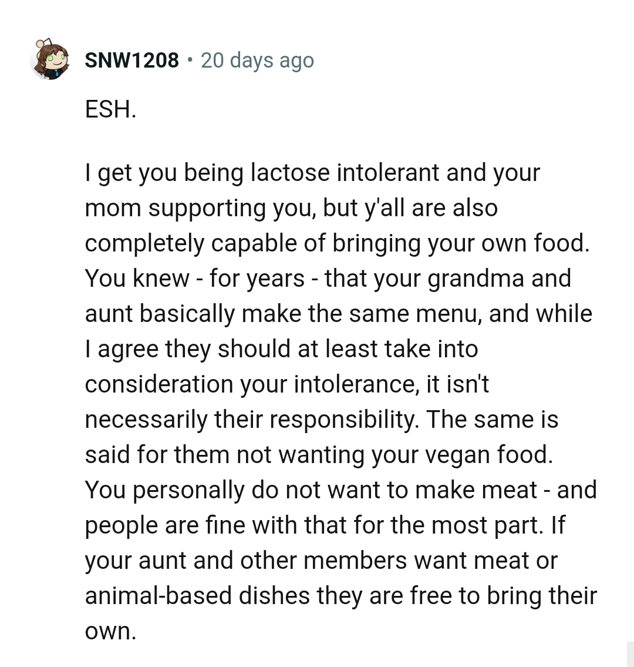Click the words "vegan food"
634x667 pixels.
coord(495,455)
